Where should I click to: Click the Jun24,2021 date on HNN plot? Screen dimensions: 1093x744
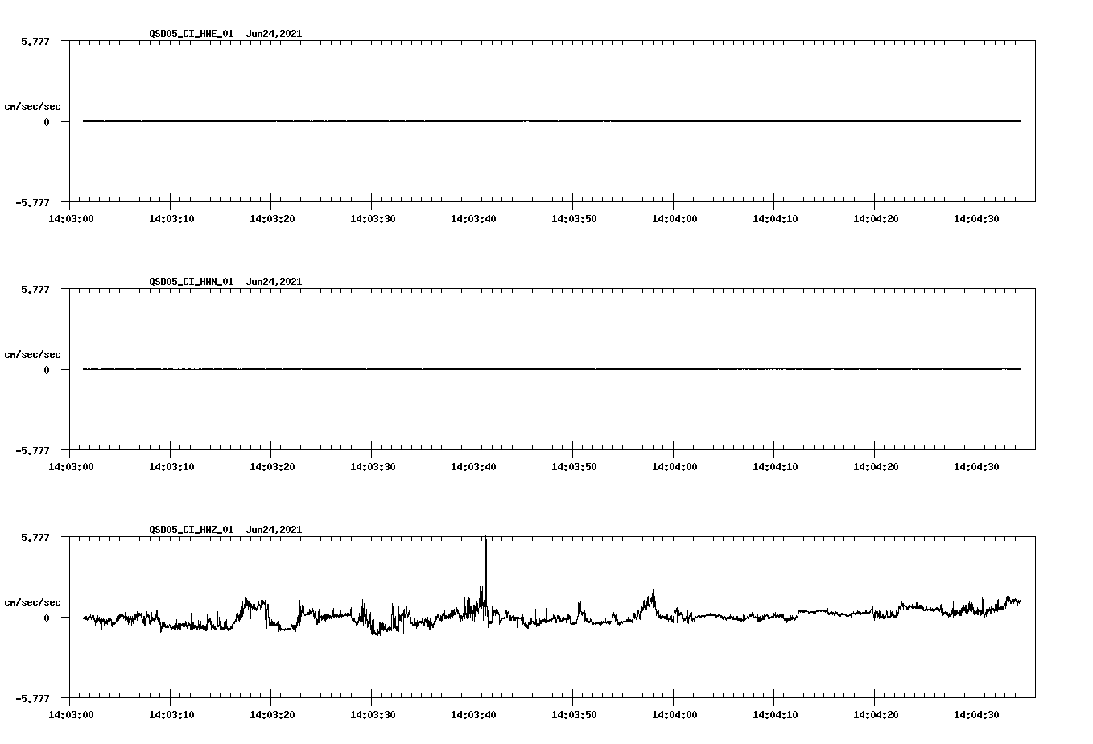(274, 282)
